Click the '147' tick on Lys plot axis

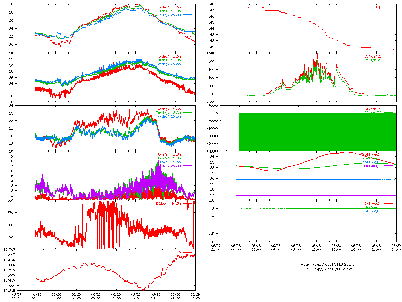pyautogui.click(x=211, y=10)
